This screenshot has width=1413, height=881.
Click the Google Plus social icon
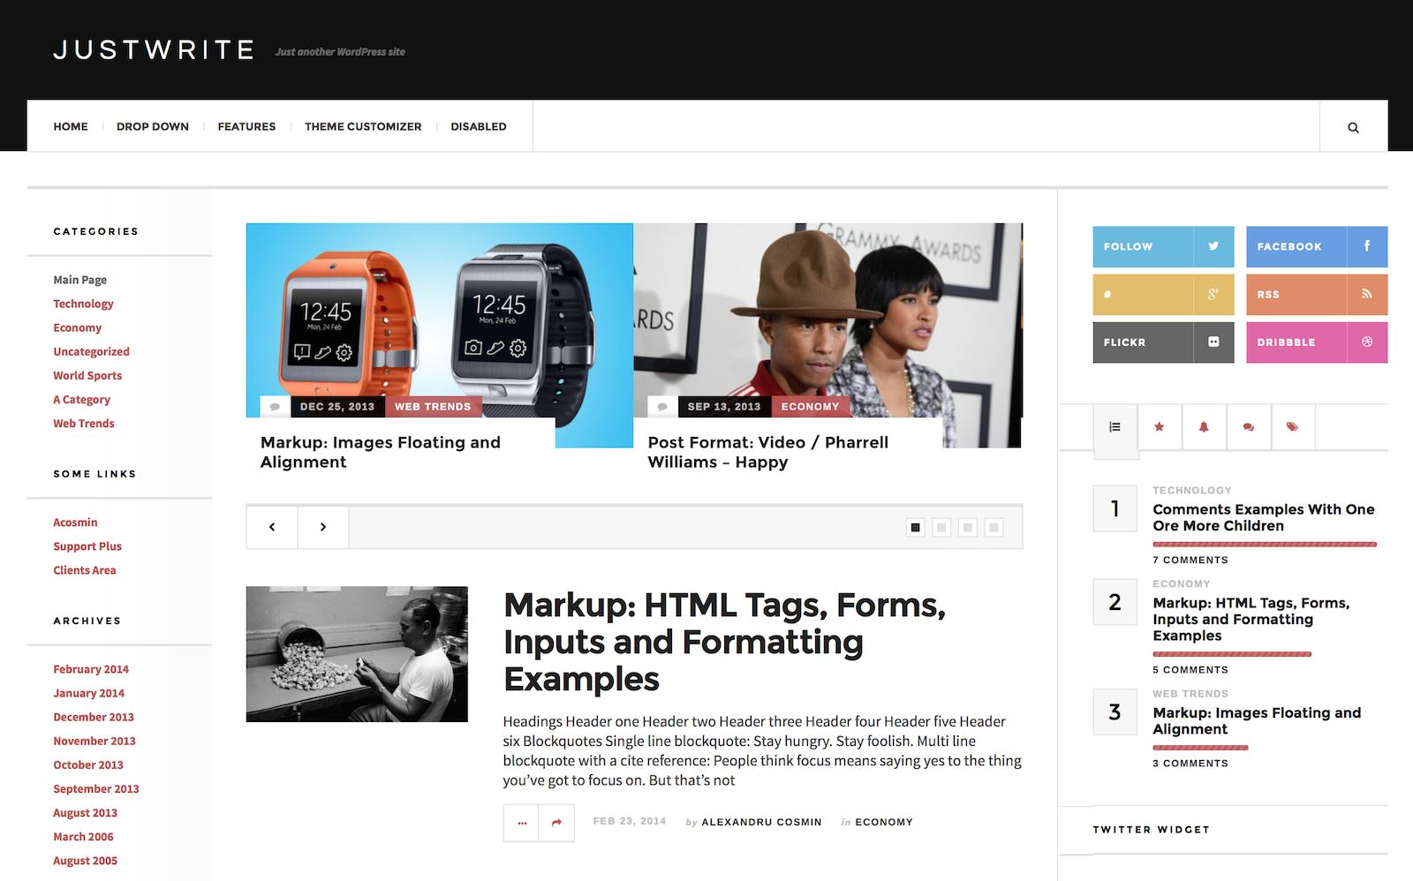(x=1213, y=295)
